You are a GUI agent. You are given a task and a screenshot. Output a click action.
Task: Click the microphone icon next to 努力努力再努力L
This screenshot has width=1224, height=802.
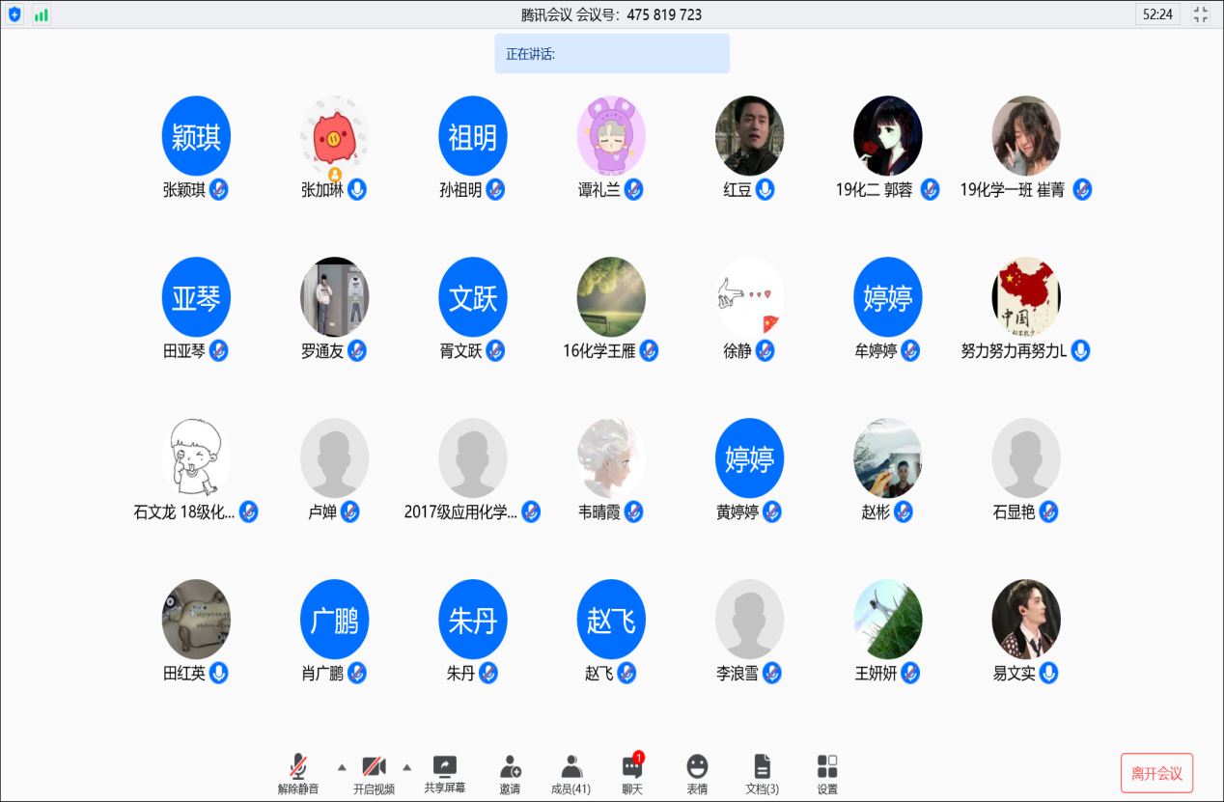point(1080,350)
